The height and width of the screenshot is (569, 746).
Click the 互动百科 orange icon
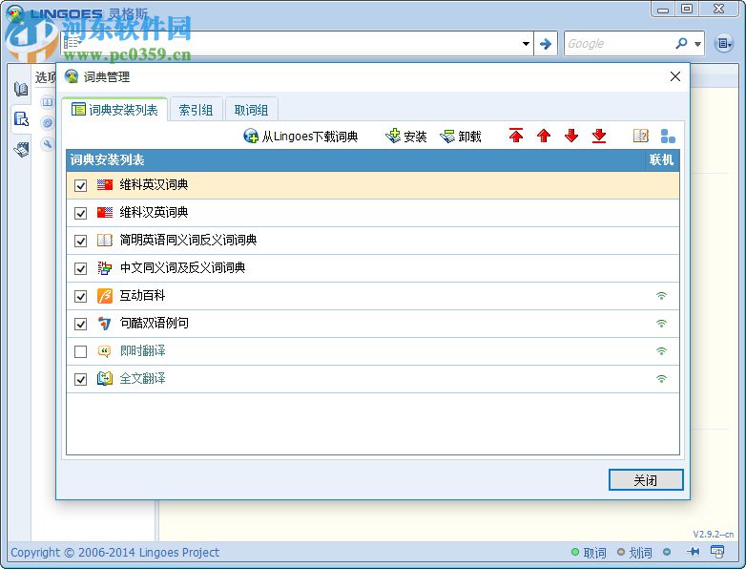105,296
